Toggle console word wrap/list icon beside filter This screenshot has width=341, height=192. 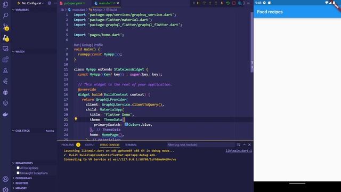click(239, 145)
